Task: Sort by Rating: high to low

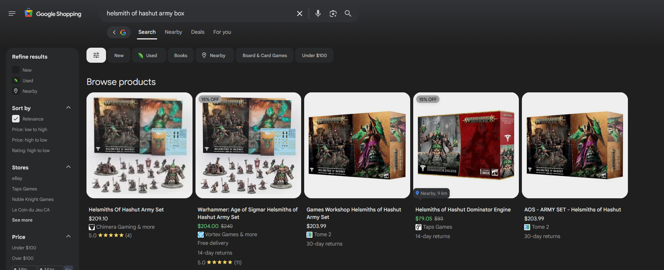Action: pos(31,150)
